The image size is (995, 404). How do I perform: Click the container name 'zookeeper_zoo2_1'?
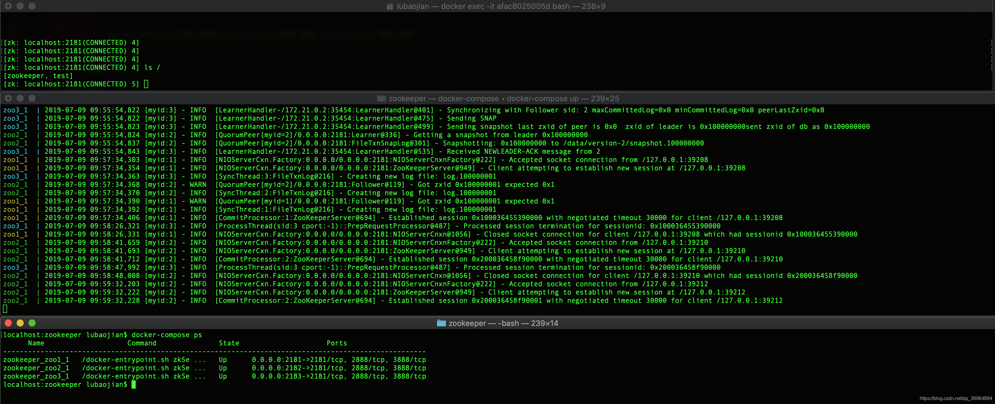point(36,368)
